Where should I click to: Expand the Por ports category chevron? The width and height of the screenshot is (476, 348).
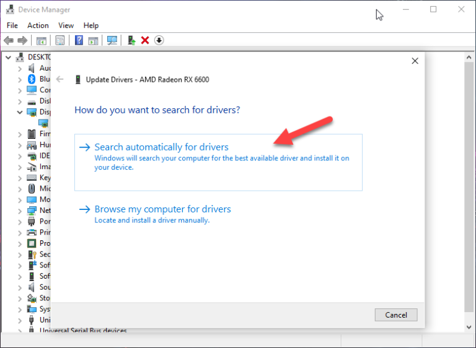click(20, 222)
